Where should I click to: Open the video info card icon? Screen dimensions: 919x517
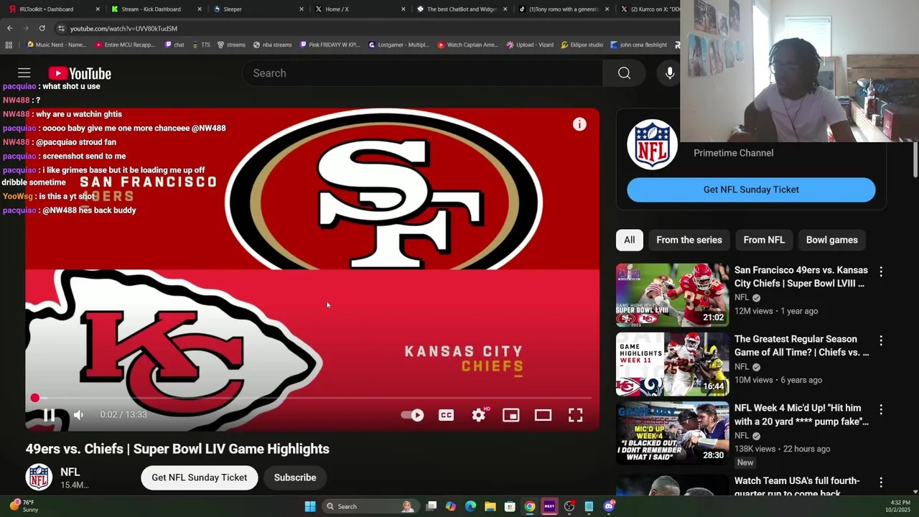click(x=579, y=125)
